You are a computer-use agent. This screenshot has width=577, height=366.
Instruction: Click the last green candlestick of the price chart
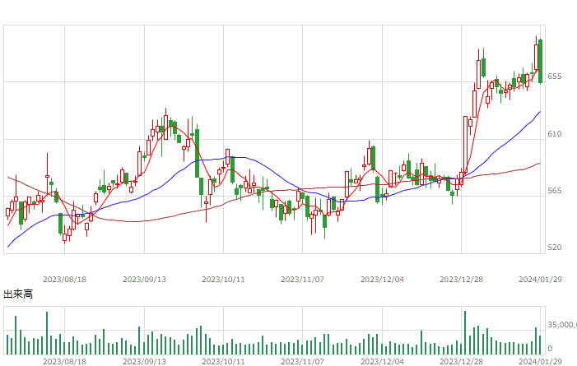(540, 61)
